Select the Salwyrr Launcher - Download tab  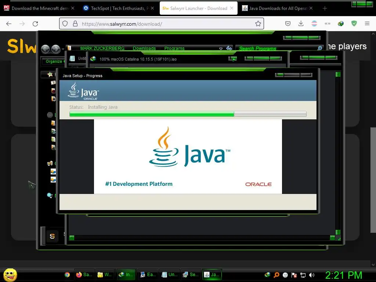point(199,8)
